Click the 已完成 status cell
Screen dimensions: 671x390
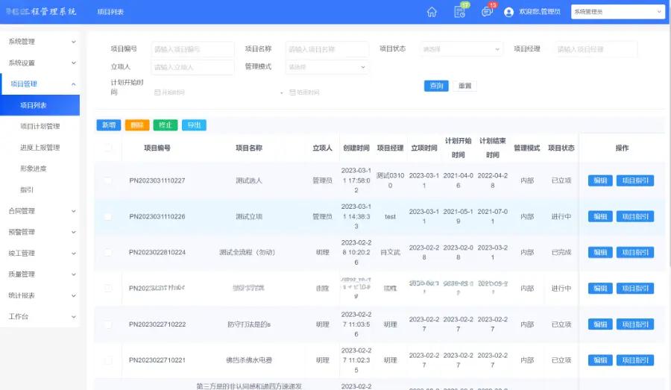tap(561, 253)
